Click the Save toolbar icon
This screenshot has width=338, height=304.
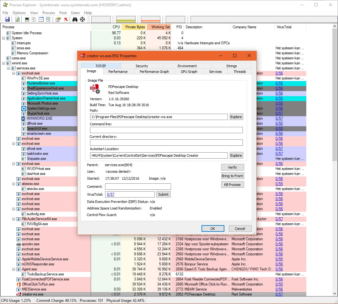click(x=7, y=19)
